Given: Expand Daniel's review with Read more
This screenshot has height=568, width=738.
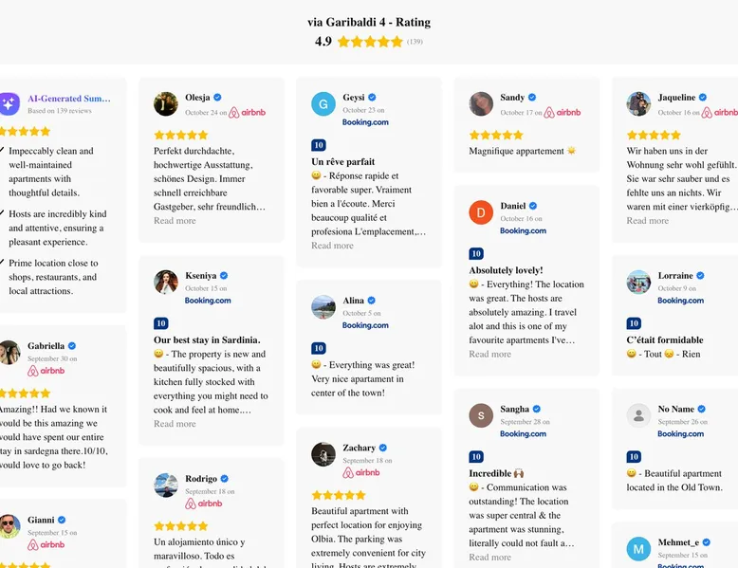Looking at the screenshot, I should [x=489, y=355].
